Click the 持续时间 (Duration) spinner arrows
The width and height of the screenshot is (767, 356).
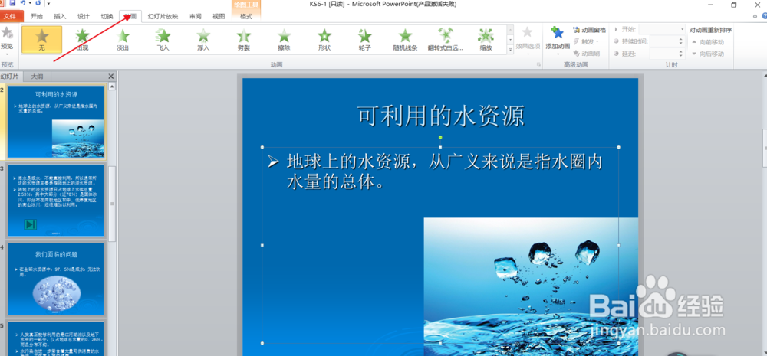pos(680,41)
